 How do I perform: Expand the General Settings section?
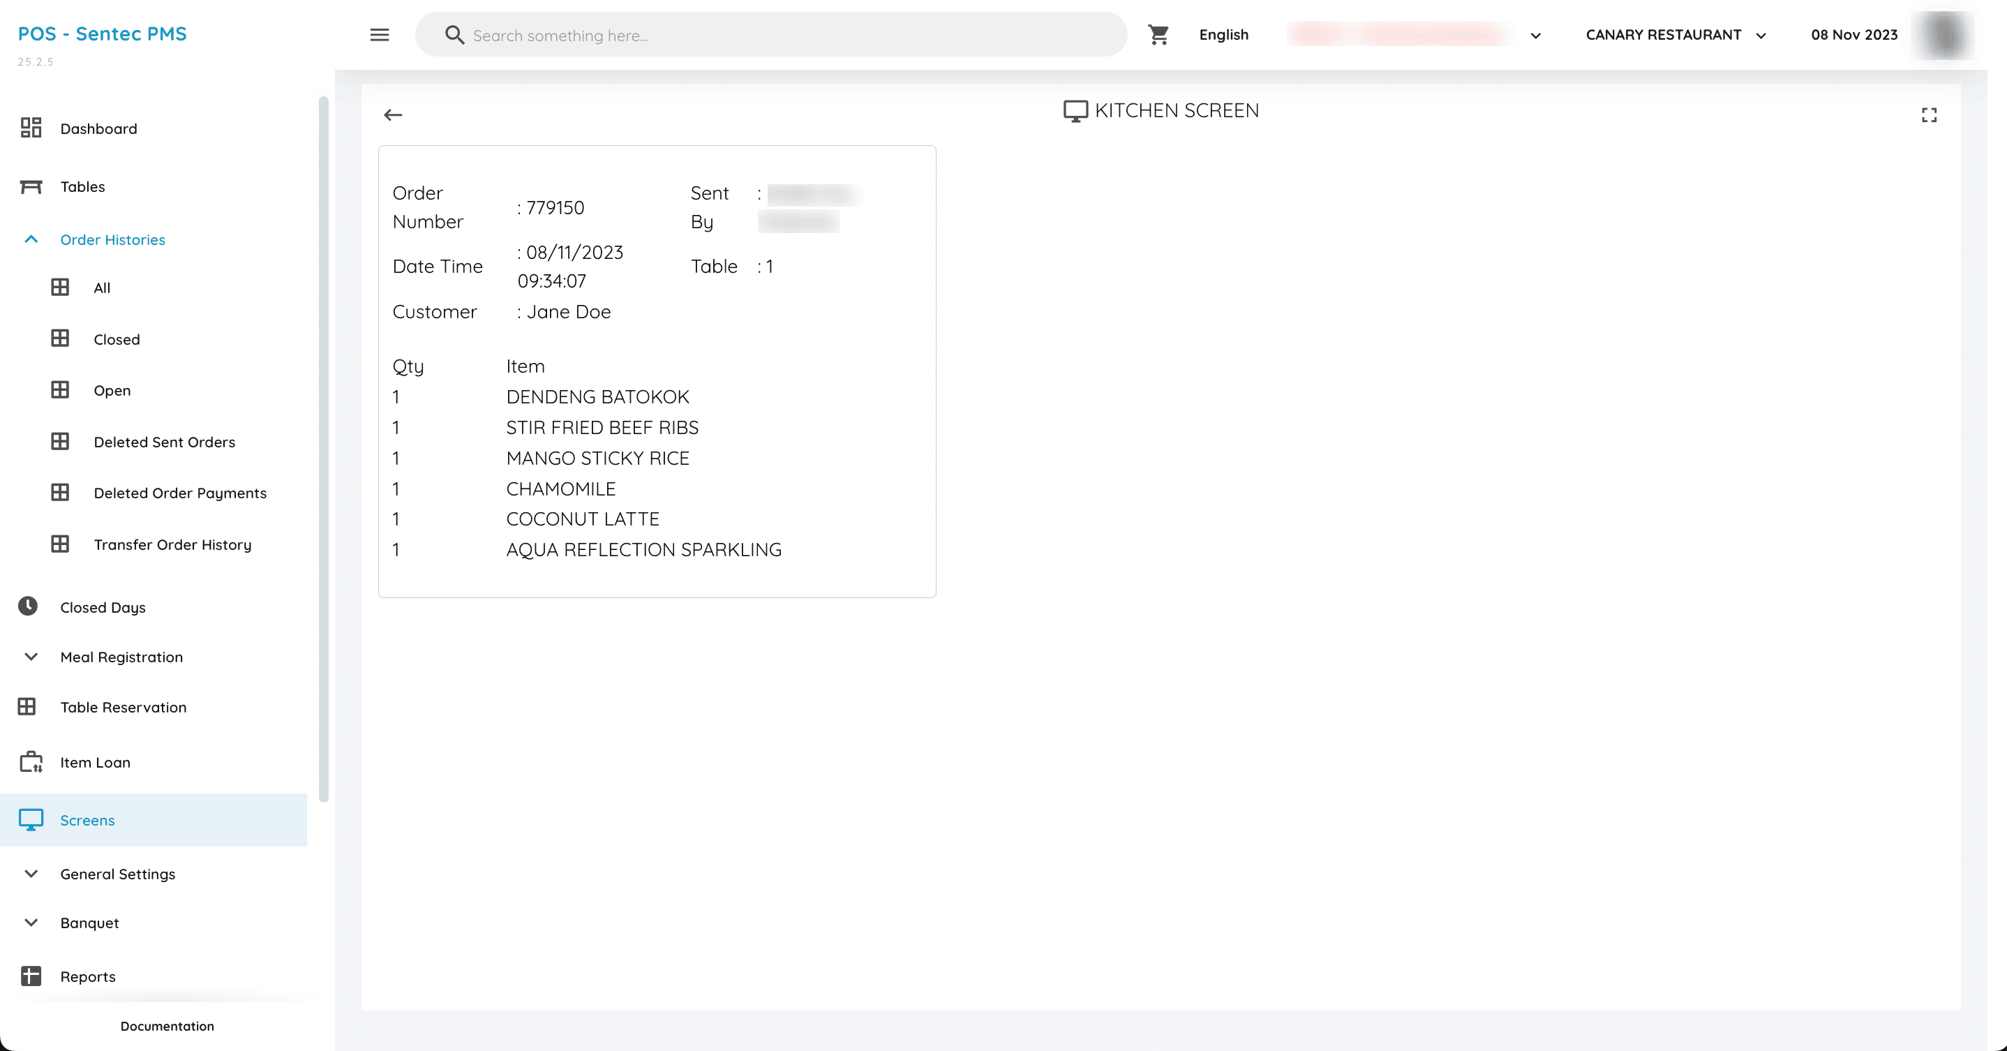pos(31,874)
